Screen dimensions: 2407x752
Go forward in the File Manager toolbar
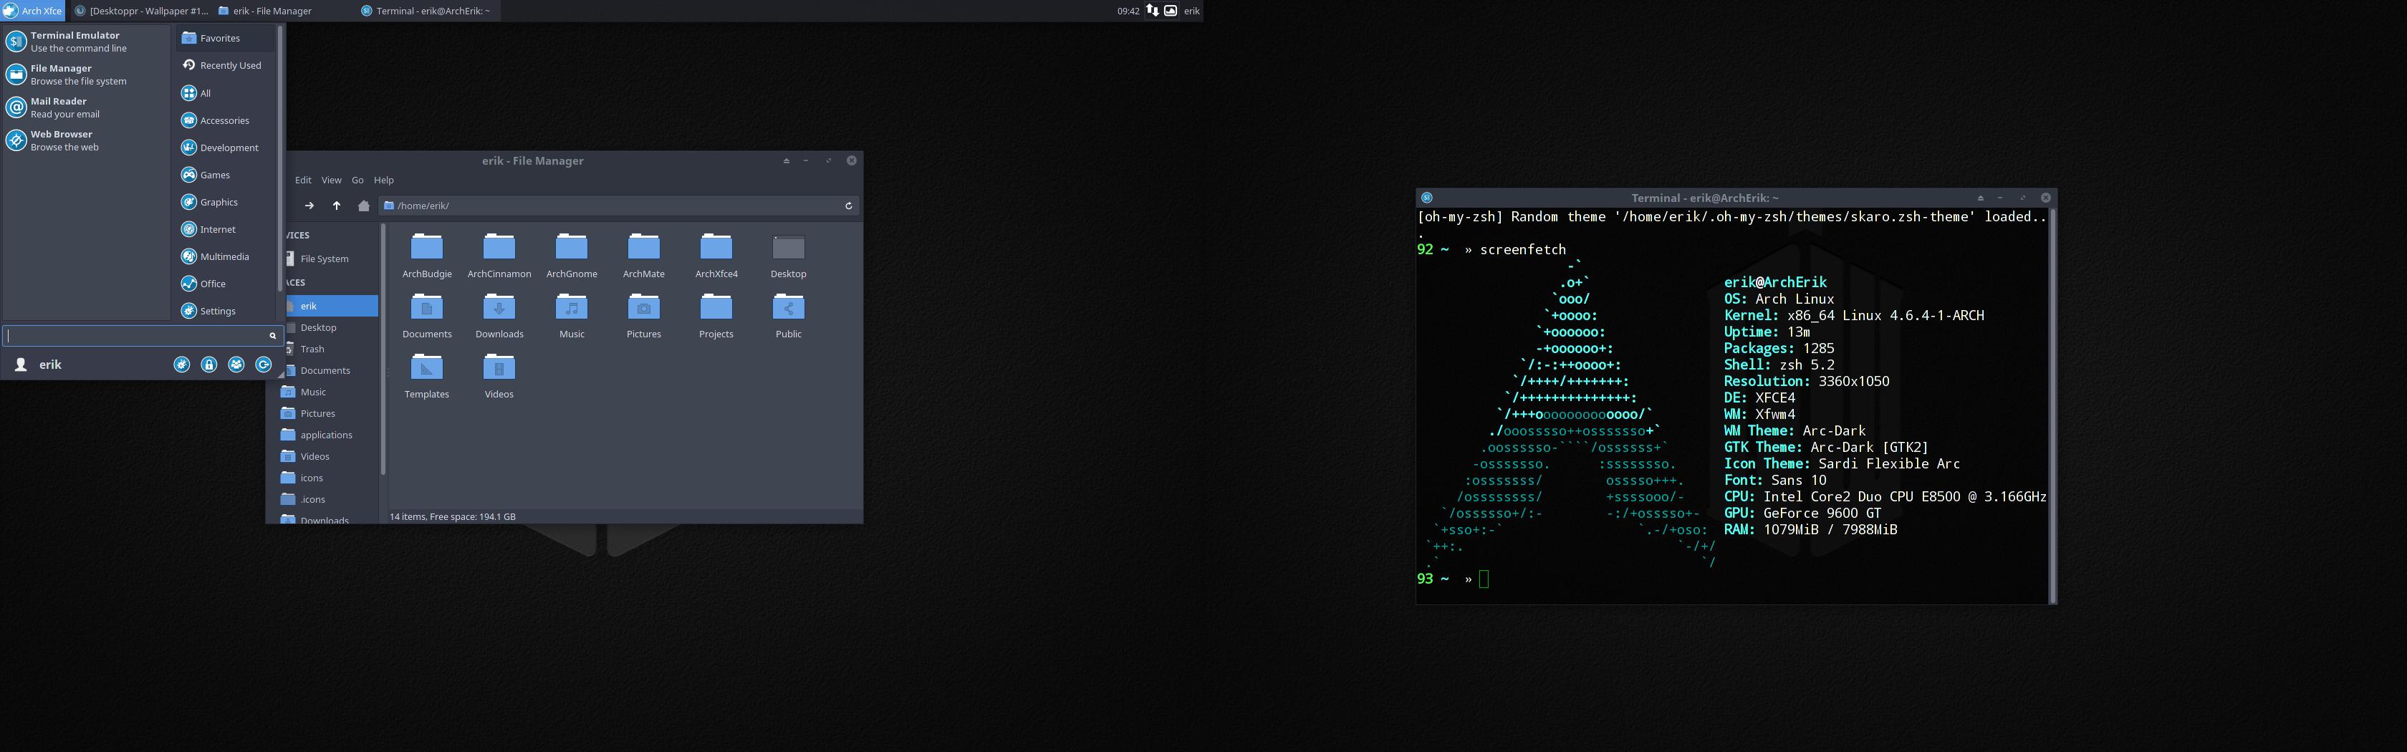(x=309, y=206)
